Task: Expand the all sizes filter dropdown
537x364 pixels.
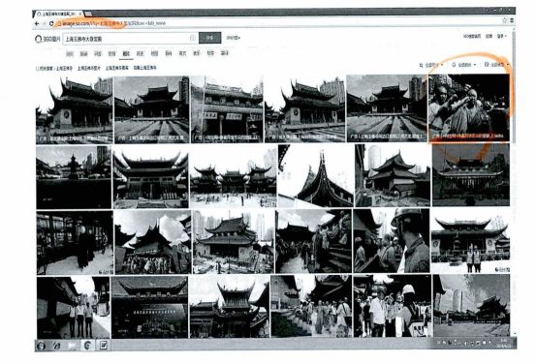Action: click(x=431, y=65)
